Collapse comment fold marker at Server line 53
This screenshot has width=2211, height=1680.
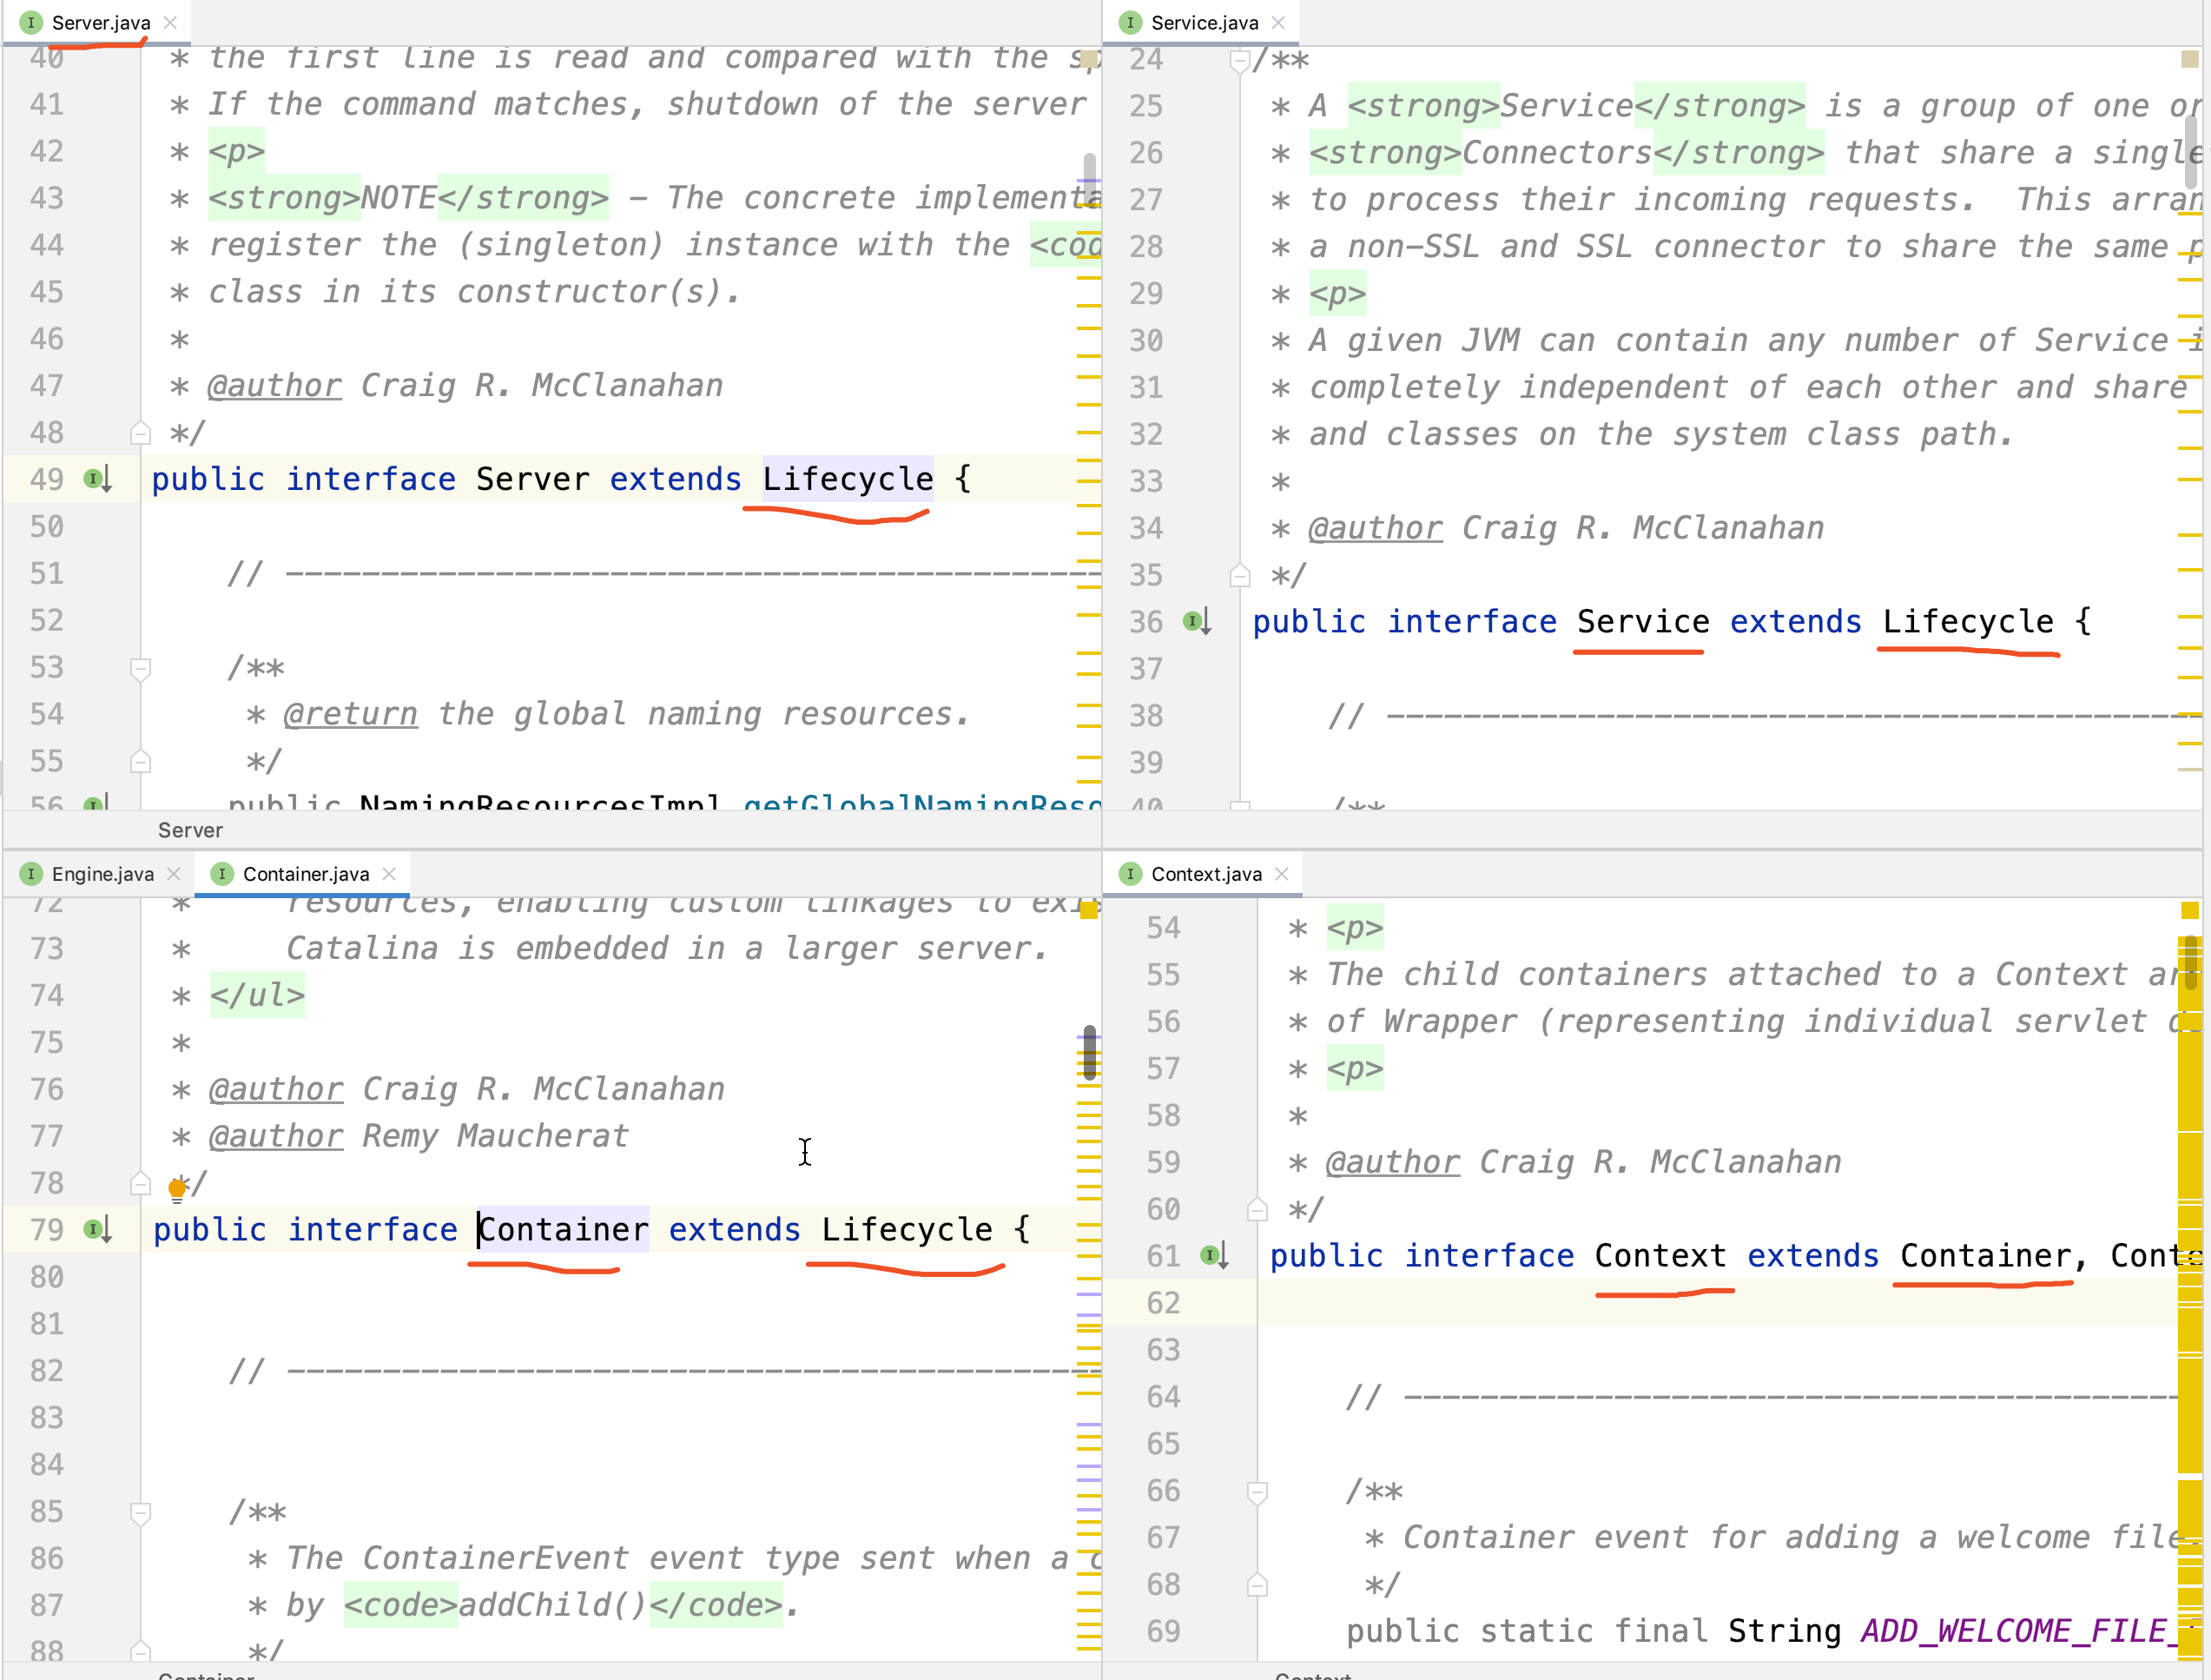coord(141,668)
